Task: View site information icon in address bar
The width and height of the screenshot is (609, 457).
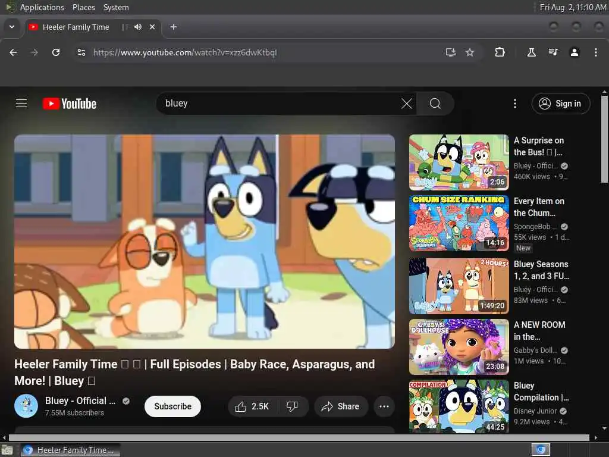Action: (81, 52)
